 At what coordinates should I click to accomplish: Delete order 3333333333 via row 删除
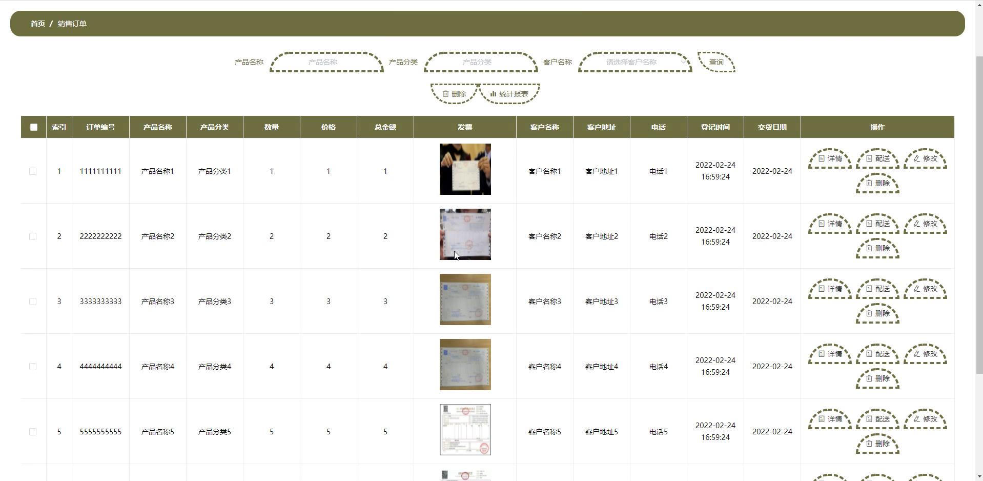pyautogui.click(x=877, y=313)
